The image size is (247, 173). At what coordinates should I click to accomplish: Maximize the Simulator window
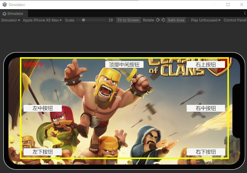[228, 4]
